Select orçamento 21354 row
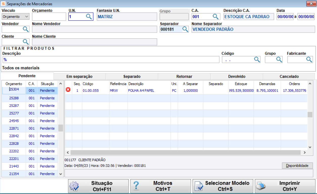This screenshot has height=194, width=317. pyautogui.click(x=30, y=174)
